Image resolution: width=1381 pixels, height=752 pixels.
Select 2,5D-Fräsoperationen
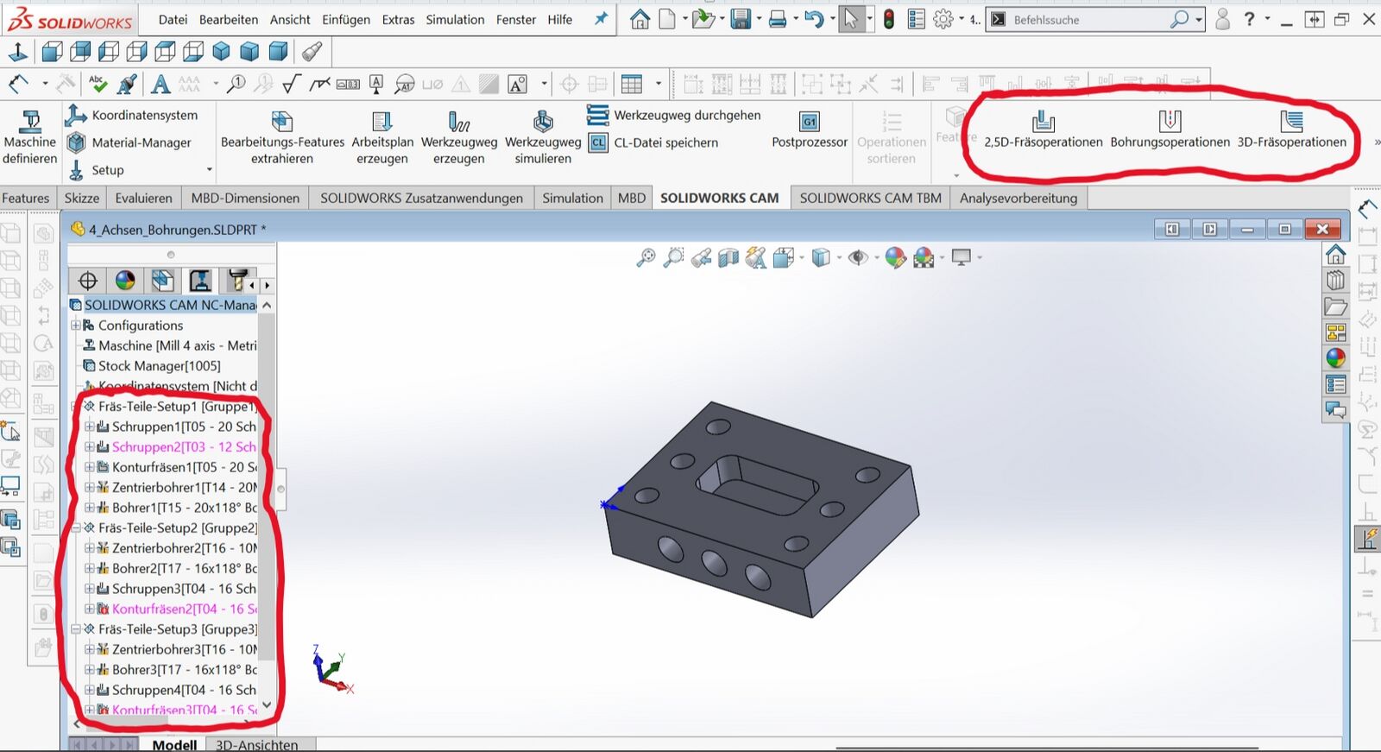(x=1043, y=122)
